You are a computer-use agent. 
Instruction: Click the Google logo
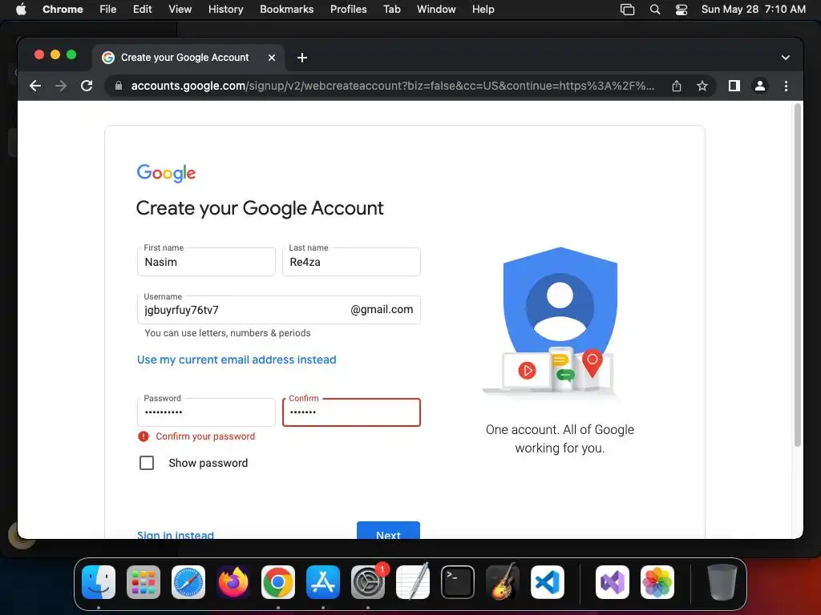point(166,173)
